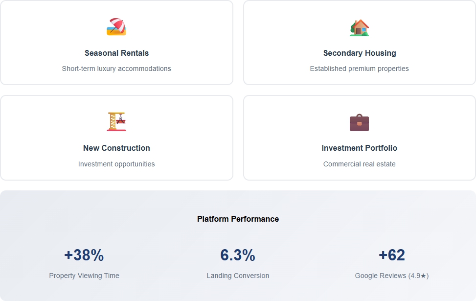Click the Landing Conversion label
476x301 pixels.
(x=238, y=276)
